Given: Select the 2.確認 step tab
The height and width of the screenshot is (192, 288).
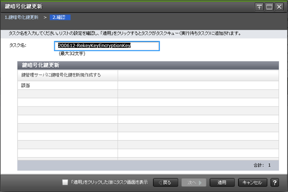Looking at the screenshot, I should point(60,18).
